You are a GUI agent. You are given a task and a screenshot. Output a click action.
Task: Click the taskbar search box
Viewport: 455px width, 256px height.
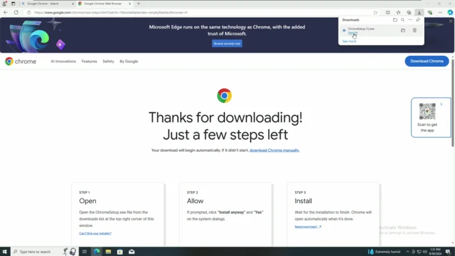tap(45, 252)
